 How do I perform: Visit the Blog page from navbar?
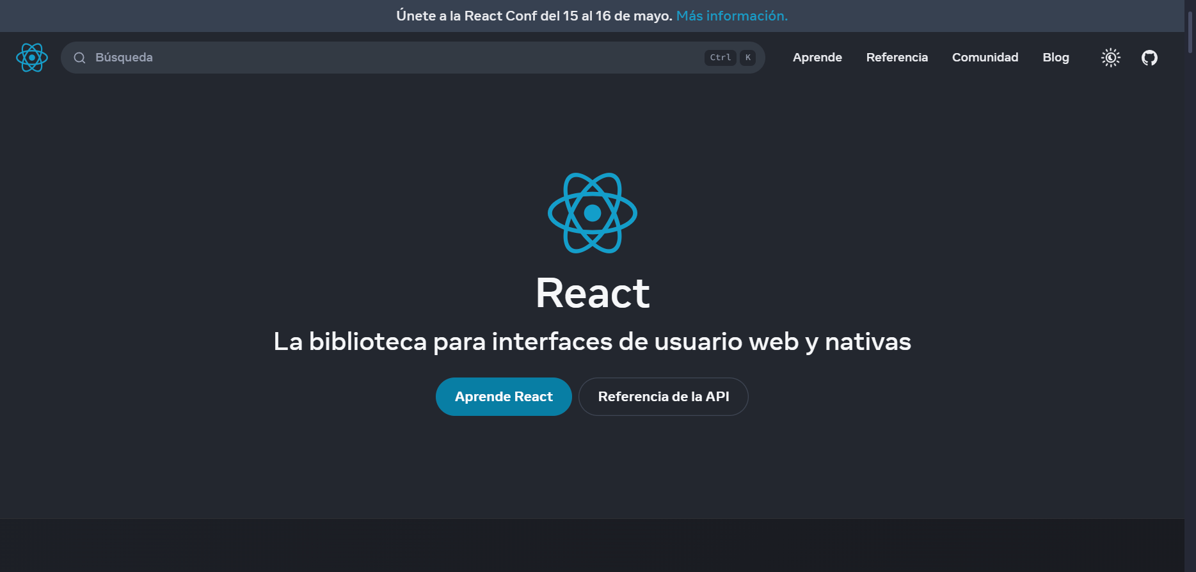tap(1055, 58)
